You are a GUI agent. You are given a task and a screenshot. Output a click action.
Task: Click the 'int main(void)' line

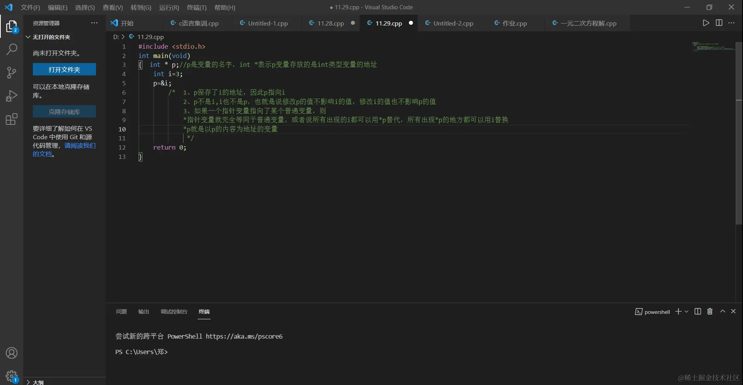[x=164, y=56]
